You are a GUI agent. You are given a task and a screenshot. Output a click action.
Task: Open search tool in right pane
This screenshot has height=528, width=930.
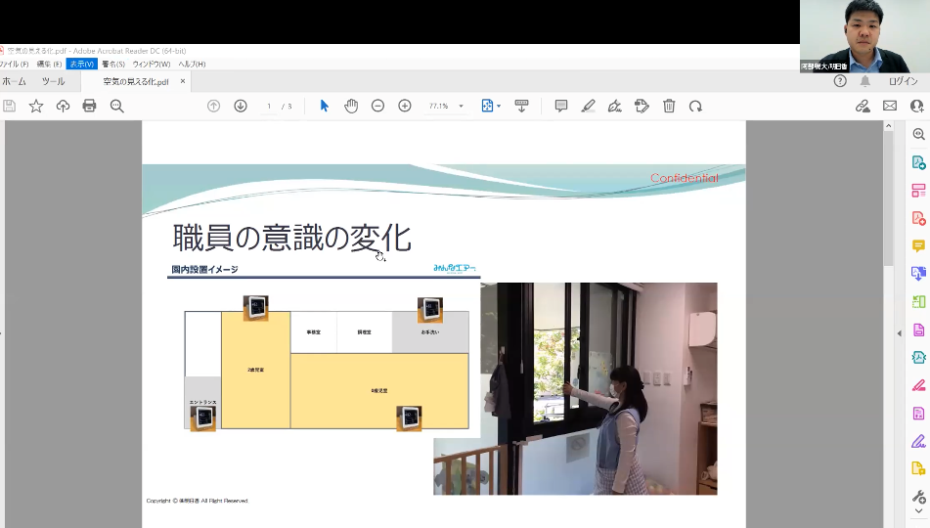[918, 135]
